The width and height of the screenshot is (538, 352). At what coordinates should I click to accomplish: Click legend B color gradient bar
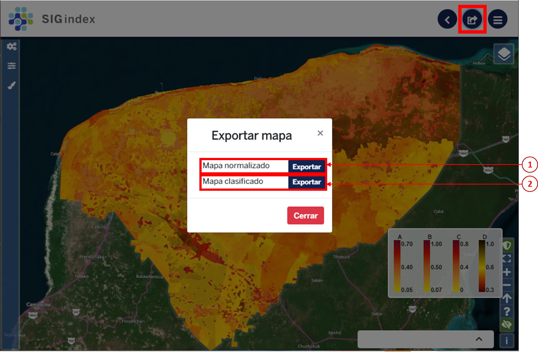[426, 266]
